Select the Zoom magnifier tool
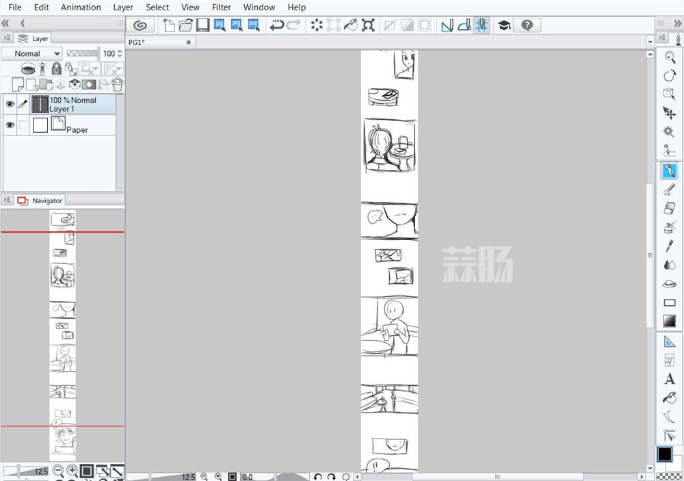This screenshot has height=481, width=684. 669,57
